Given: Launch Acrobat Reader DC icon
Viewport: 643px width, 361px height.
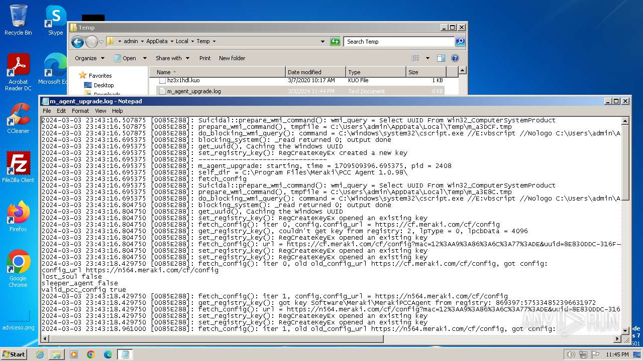Looking at the screenshot, I should click(x=18, y=73).
